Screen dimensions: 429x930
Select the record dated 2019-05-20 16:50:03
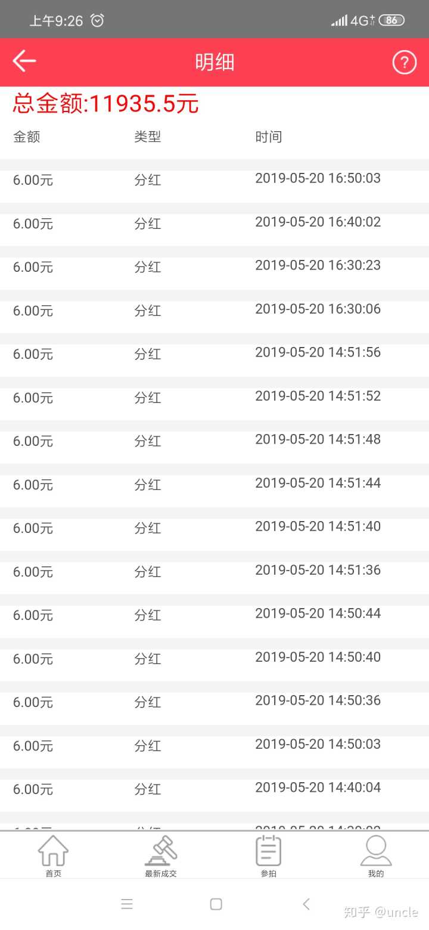pos(214,179)
